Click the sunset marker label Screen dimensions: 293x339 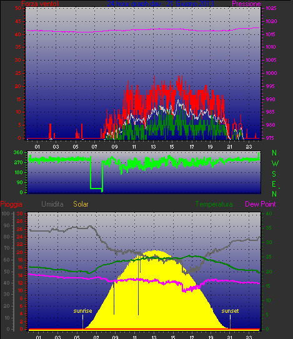pyautogui.click(x=230, y=311)
